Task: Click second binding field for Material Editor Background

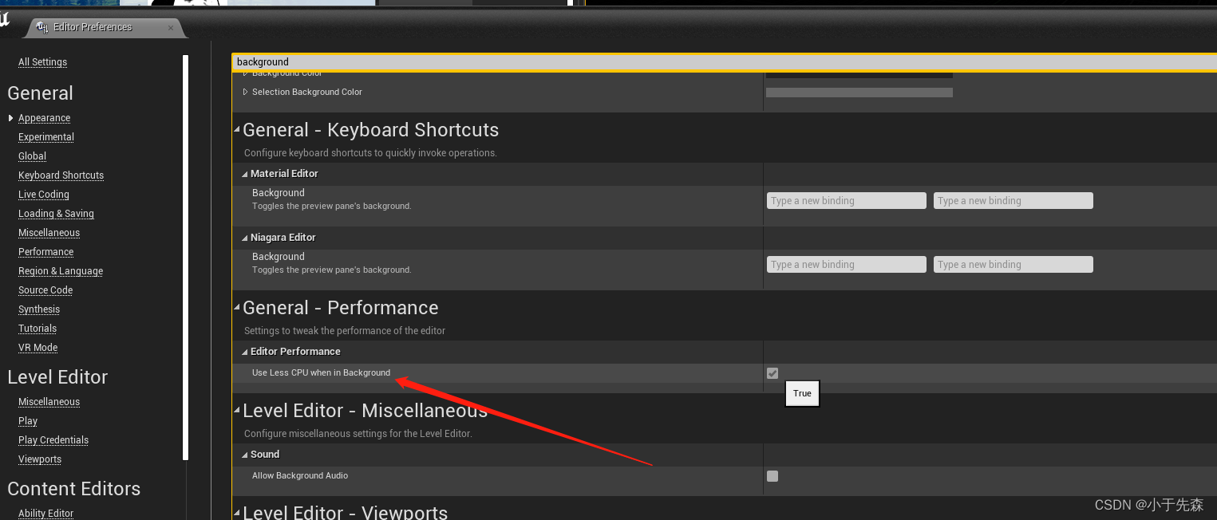Action: tap(1013, 201)
